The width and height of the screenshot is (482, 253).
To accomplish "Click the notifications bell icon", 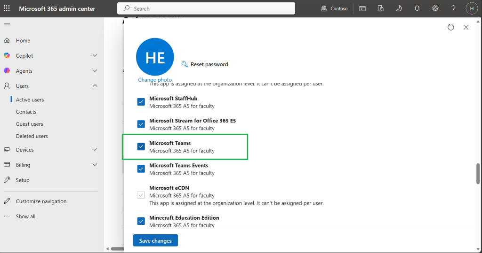I will tap(417, 8).
